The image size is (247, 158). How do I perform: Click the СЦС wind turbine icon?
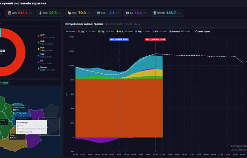point(41,13)
